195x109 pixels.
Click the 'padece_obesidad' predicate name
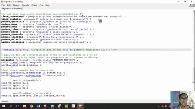click(x=12, y=37)
